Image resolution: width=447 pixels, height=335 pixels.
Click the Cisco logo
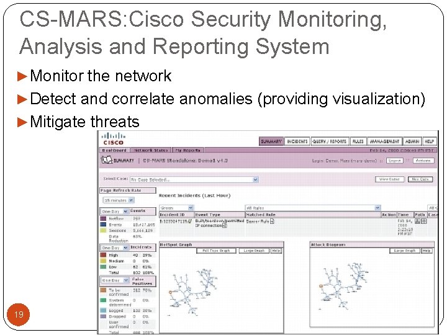(x=113, y=140)
